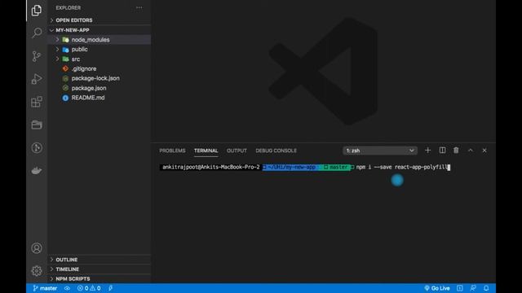The width and height of the screenshot is (522, 293).
Task: Click the errors and warnings count
Action: coord(89,288)
